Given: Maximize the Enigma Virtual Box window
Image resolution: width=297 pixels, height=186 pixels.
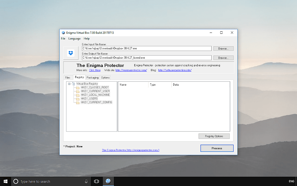Looking at the screenshot, I should 221,33.
